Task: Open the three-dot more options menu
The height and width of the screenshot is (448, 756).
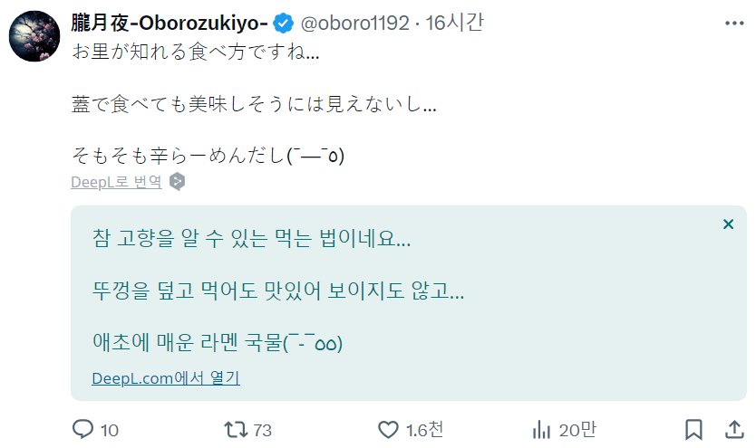Action: pyautogui.click(x=731, y=23)
